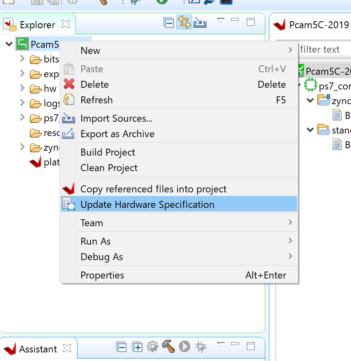
Task: Select the Explorer tab
Action: point(37,25)
